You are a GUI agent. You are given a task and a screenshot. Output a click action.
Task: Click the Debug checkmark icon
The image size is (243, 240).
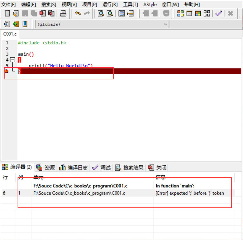(x=219, y=13)
